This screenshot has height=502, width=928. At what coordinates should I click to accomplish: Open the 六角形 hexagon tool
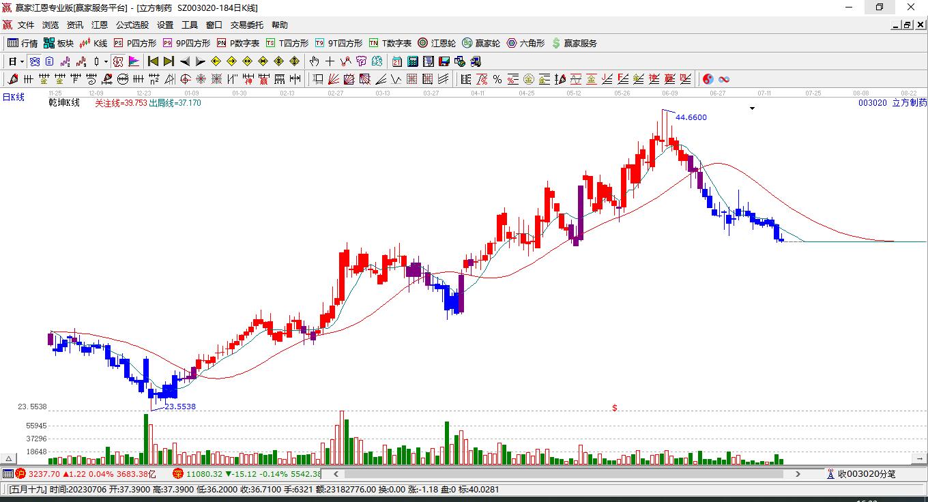coord(525,43)
